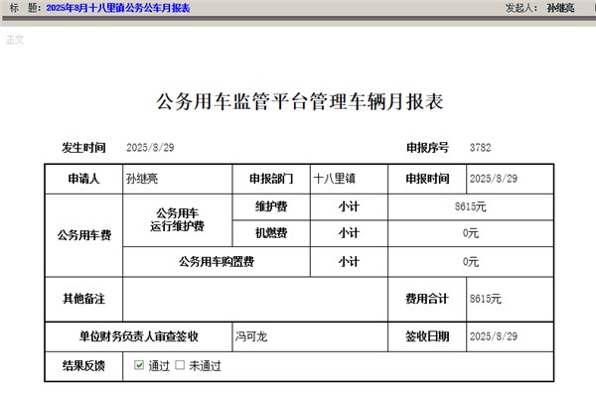Image resolution: width=596 pixels, height=395 pixels.
Task: Click the 公务用车购置费 cell label
Action: pos(217,261)
